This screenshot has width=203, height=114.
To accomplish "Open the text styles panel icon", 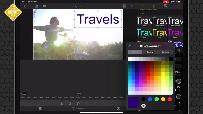I will [154, 6].
